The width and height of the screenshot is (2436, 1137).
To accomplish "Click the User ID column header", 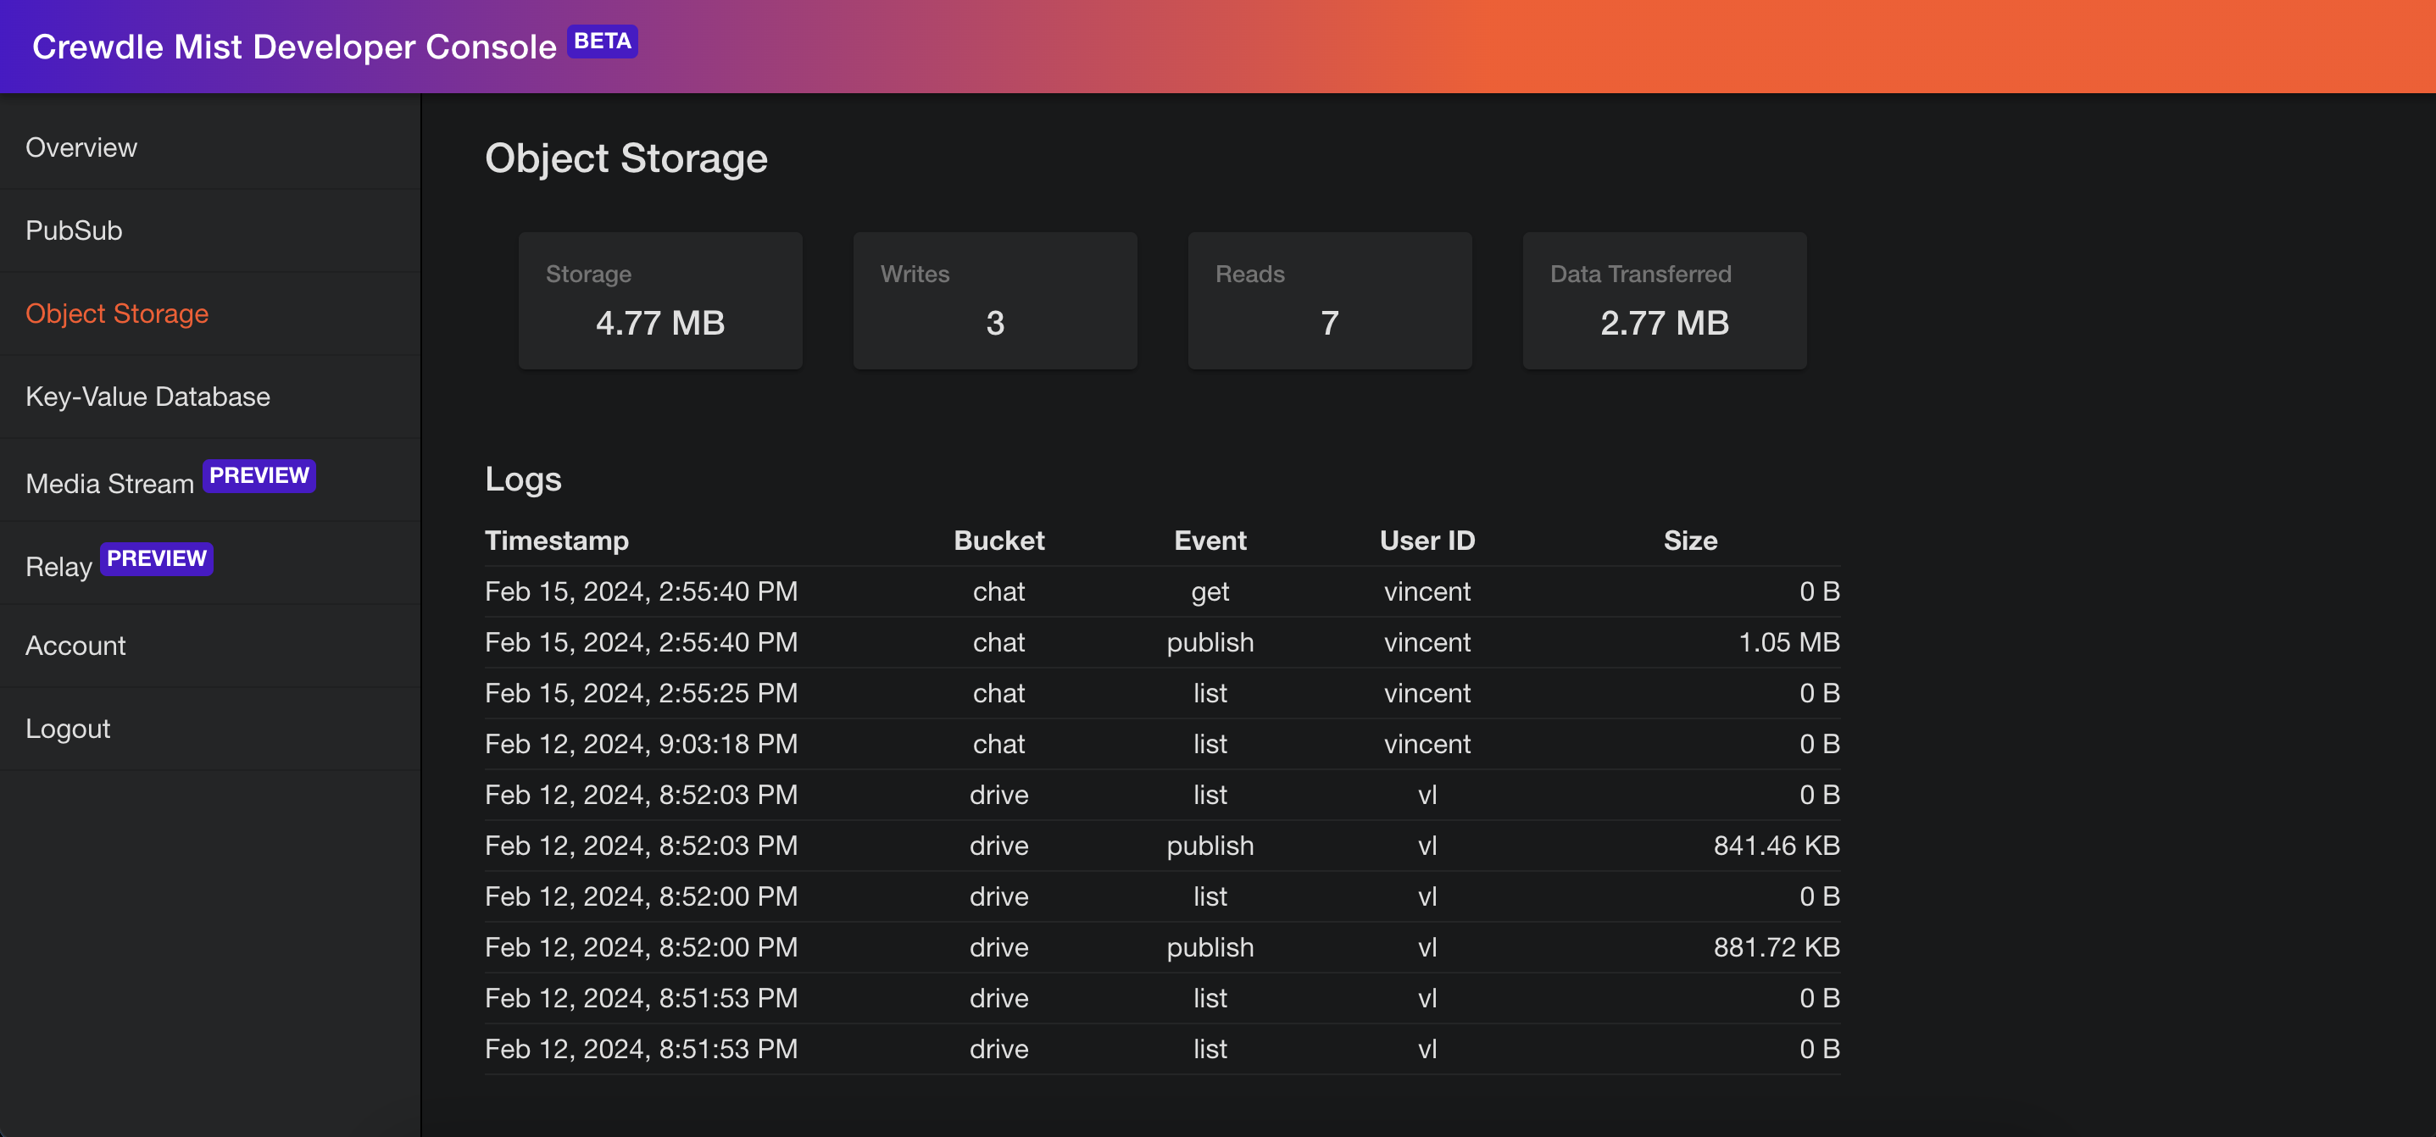I will (x=1427, y=541).
